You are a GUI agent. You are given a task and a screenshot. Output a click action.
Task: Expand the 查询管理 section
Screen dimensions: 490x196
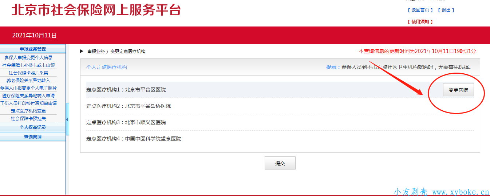(33, 137)
